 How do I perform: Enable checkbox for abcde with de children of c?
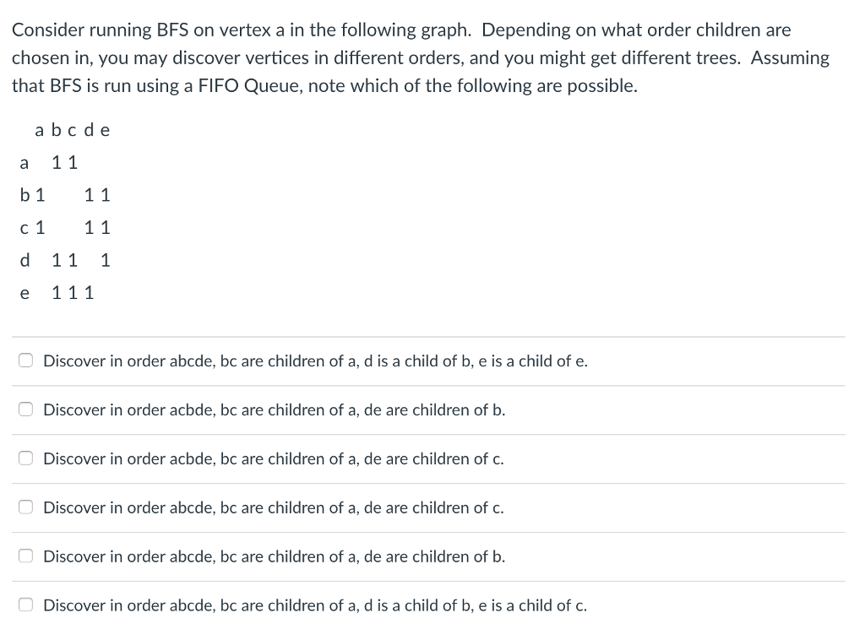[26, 507]
